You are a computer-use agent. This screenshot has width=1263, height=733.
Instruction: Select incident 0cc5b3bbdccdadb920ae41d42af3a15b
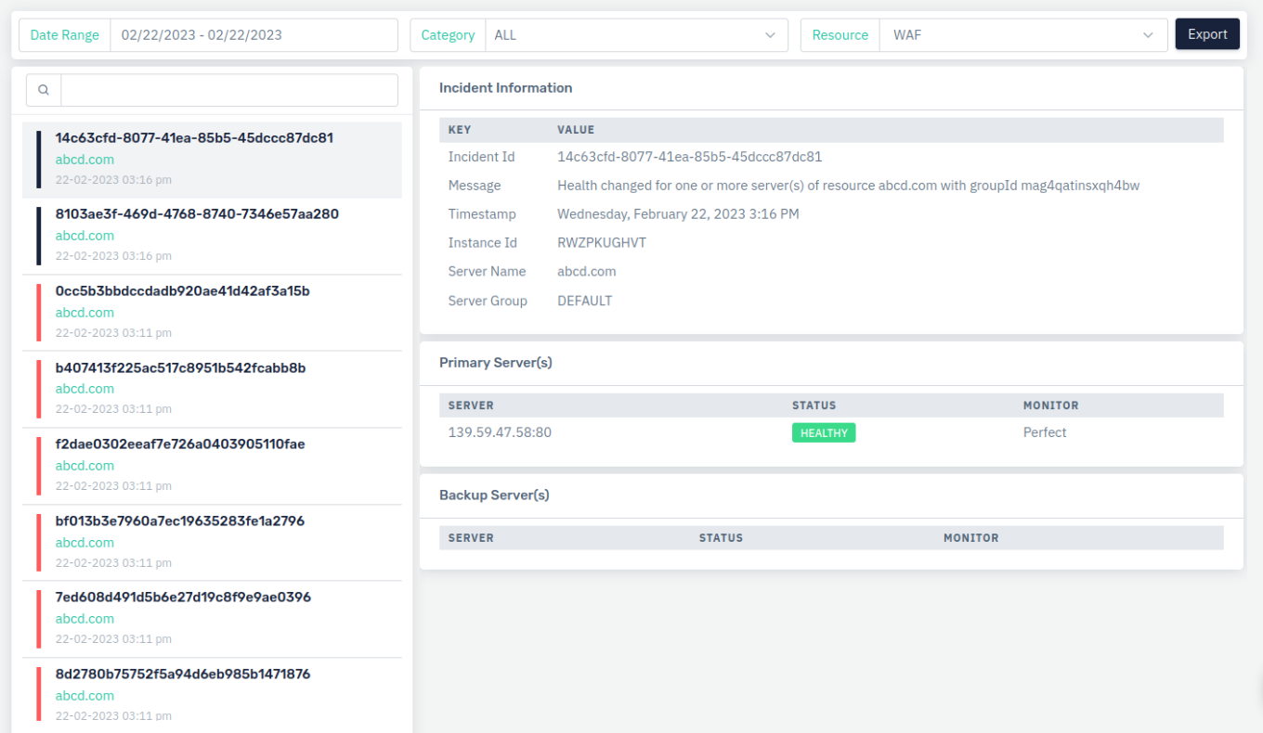pyautogui.click(x=212, y=313)
